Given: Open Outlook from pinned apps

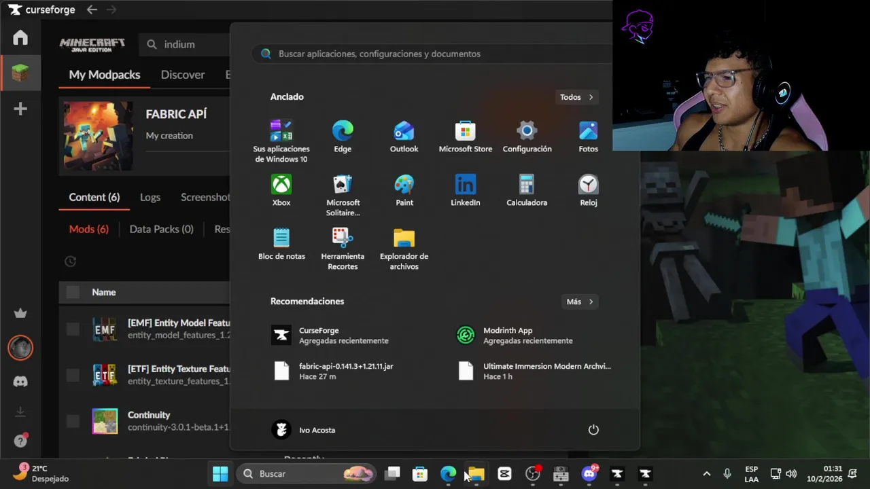Looking at the screenshot, I should (x=404, y=137).
